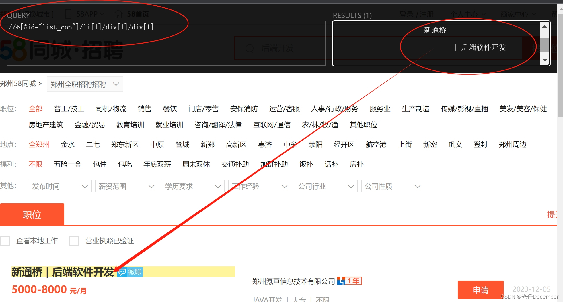Screen dimensions: 563x302
Task: Filter location by 高新区
Action: tap(236, 145)
